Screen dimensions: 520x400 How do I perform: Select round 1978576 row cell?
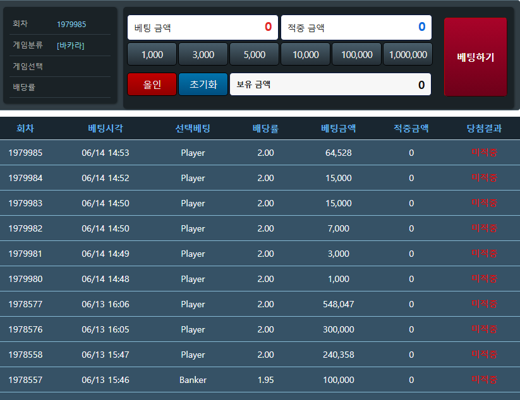(25, 329)
